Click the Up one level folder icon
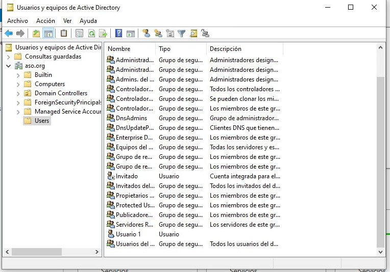Screen dimensions: 390x272 [x=36, y=34]
